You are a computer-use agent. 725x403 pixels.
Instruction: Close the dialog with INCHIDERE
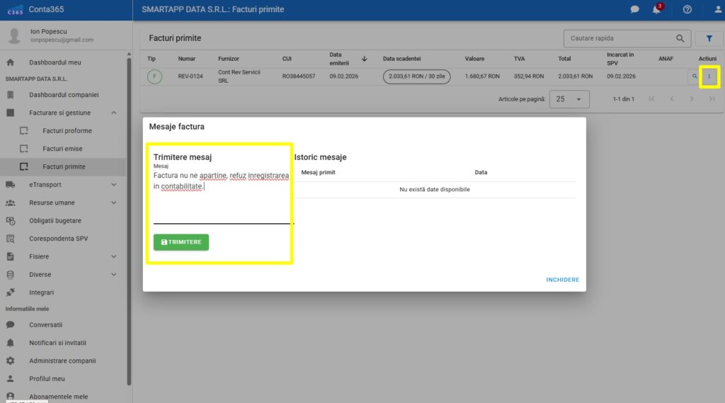click(x=562, y=280)
